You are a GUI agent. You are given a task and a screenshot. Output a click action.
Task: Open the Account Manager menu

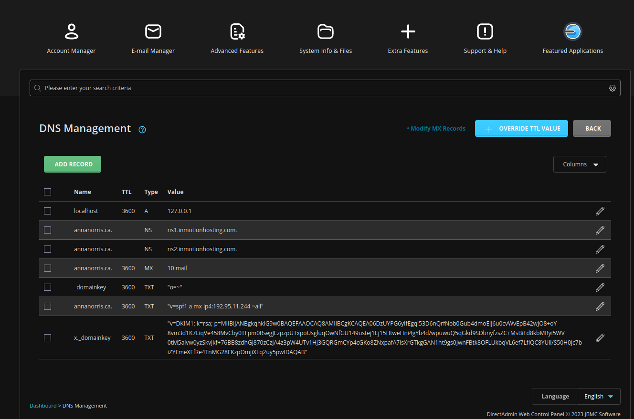coord(71,39)
